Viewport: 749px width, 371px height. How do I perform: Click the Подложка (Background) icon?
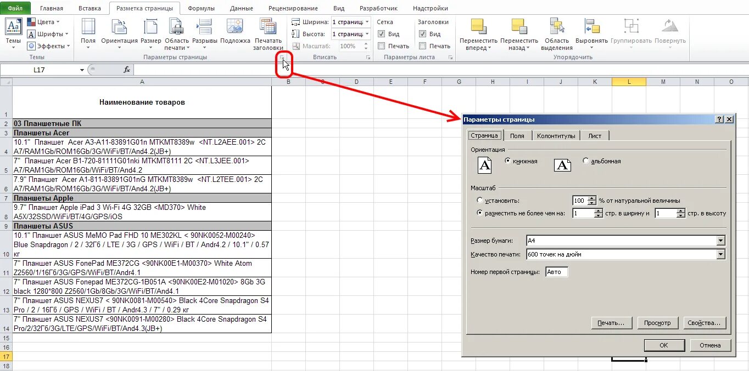[235, 26]
